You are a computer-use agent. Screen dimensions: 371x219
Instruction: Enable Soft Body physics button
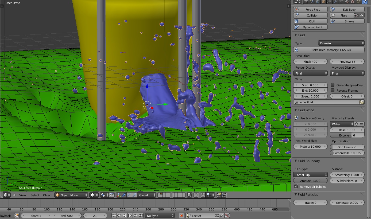coord(347,9)
